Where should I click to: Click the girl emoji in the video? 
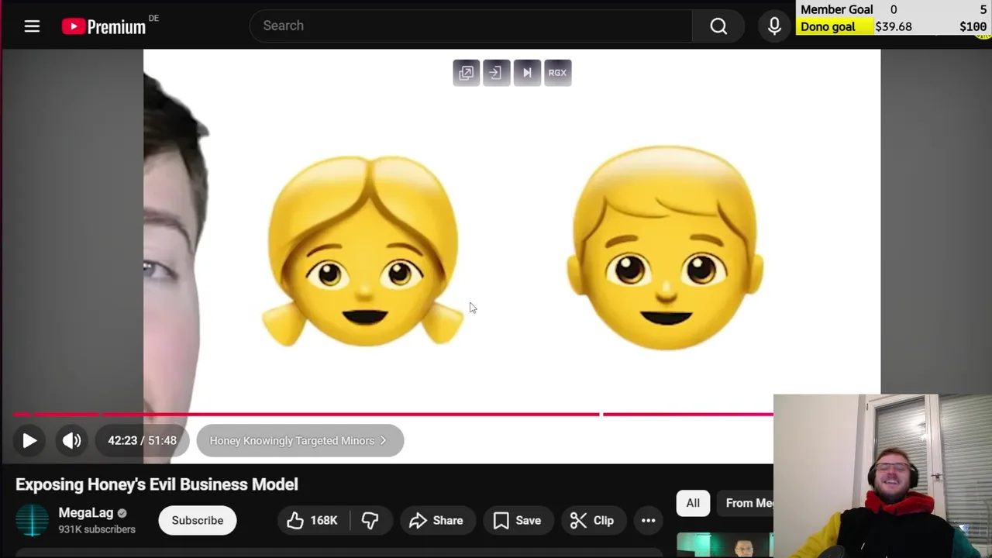[x=363, y=250]
